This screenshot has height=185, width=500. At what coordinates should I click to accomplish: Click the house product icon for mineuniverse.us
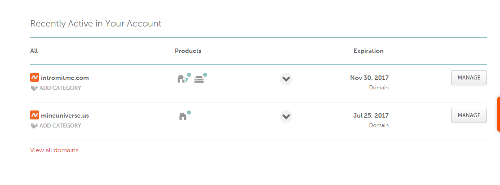tap(183, 116)
